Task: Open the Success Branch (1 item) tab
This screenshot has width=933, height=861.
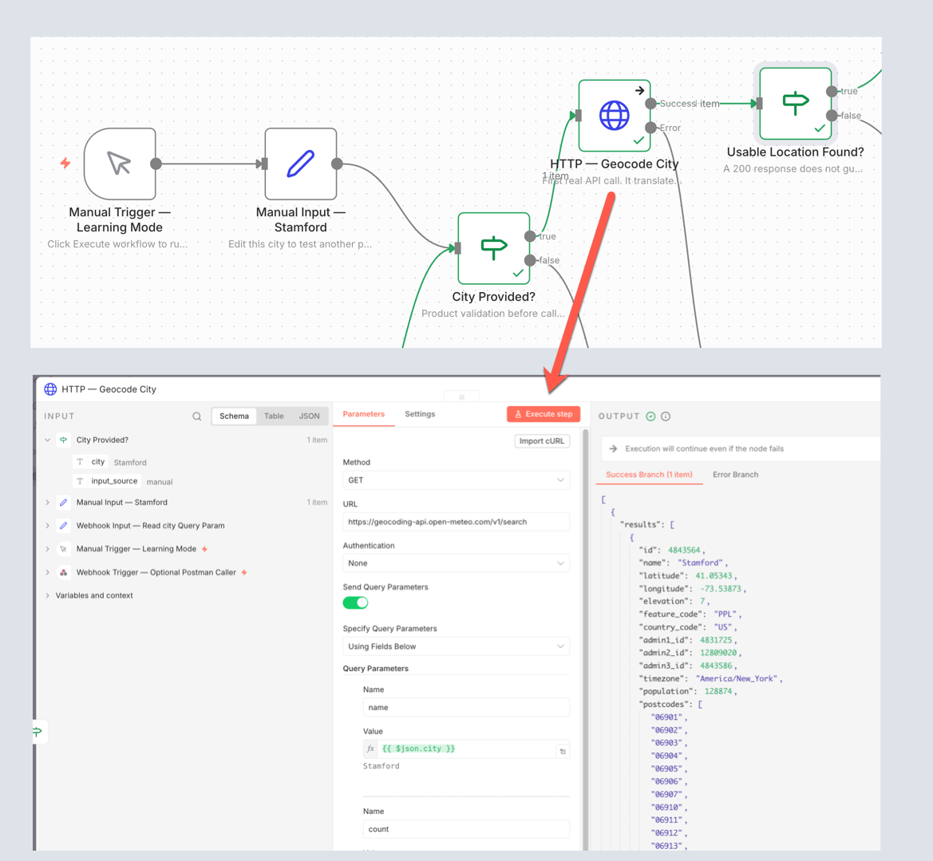Action: coord(649,475)
